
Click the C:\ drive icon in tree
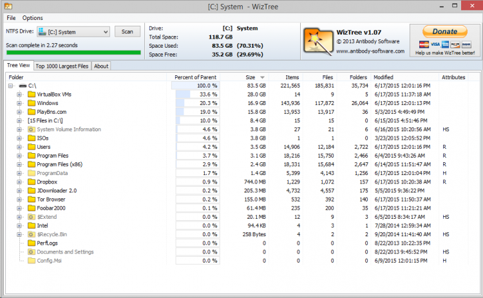pos(23,86)
